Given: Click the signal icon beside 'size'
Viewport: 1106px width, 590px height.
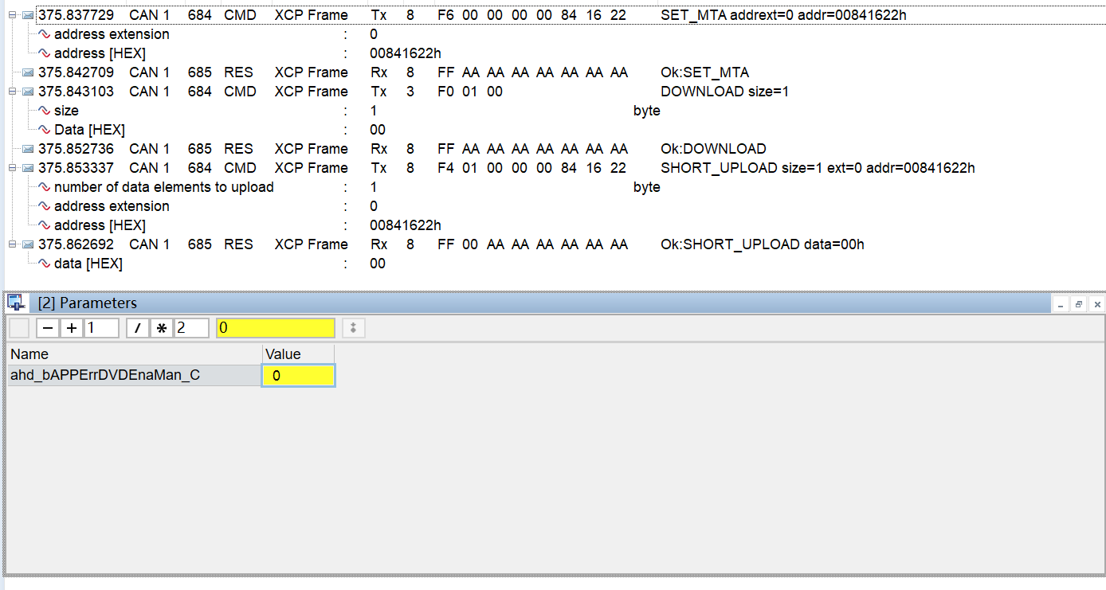Looking at the screenshot, I should (45, 111).
